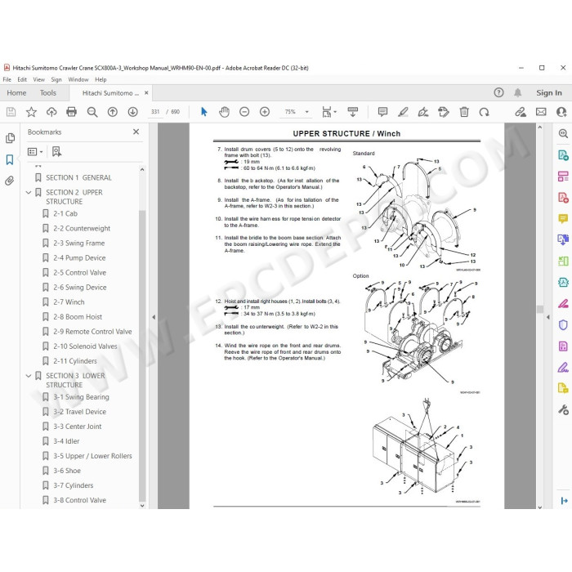Open the Protect shield tool
Viewport: 572px width, 572px height.
tap(563, 324)
